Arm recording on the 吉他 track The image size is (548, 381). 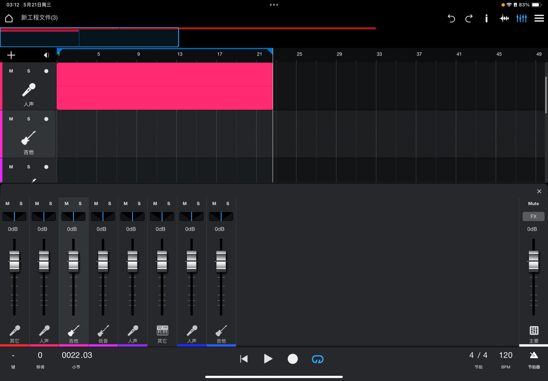click(x=46, y=119)
